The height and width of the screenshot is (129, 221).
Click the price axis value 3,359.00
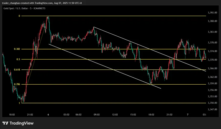click(x=212, y=83)
